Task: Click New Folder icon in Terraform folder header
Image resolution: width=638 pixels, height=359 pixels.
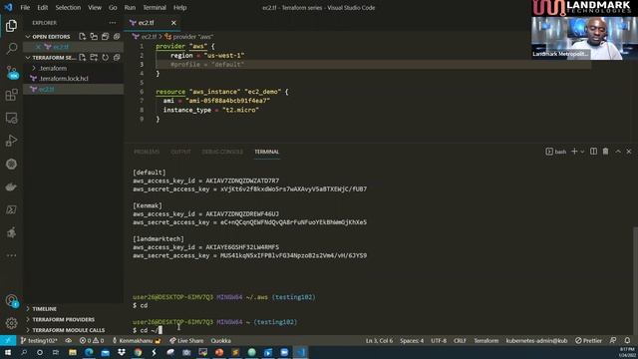Action: [x=94, y=58]
